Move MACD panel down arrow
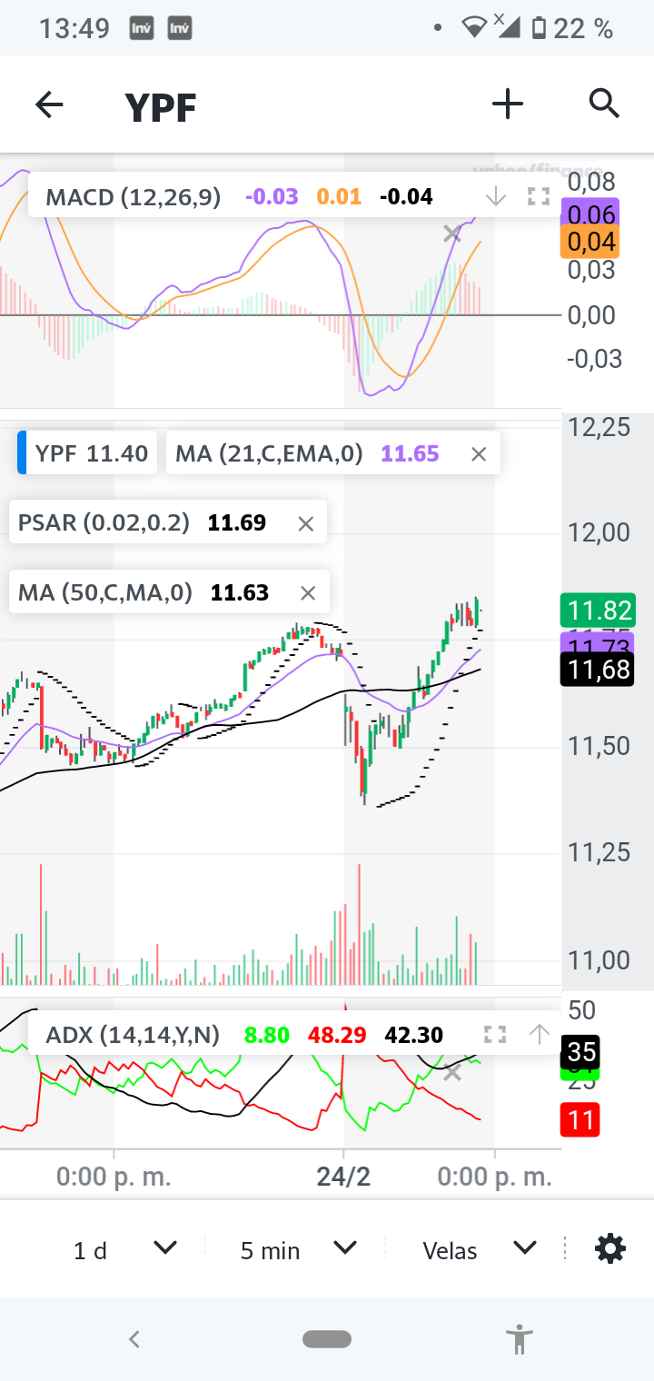The image size is (654, 1381). tap(495, 196)
